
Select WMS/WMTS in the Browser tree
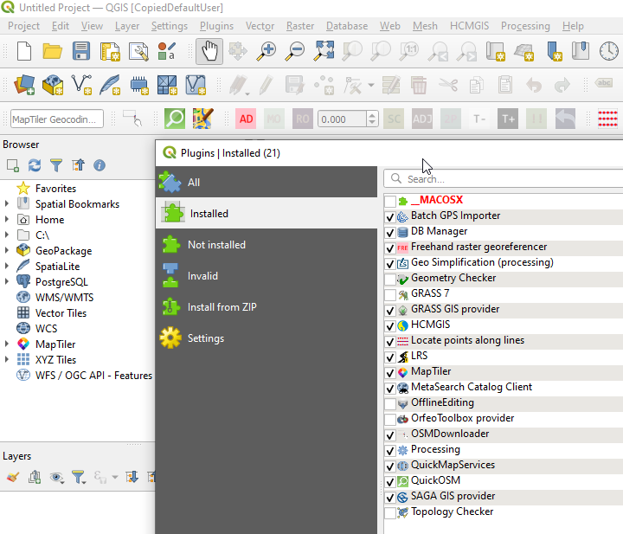(64, 297)
